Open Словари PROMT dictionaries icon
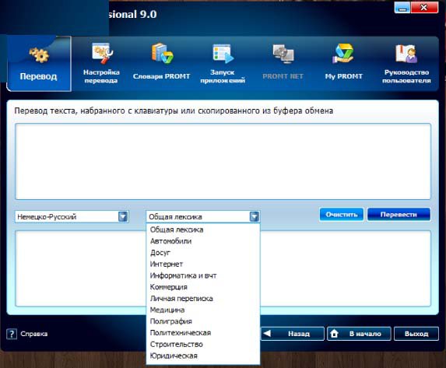The image size is (446, 368). click(162, 54)
